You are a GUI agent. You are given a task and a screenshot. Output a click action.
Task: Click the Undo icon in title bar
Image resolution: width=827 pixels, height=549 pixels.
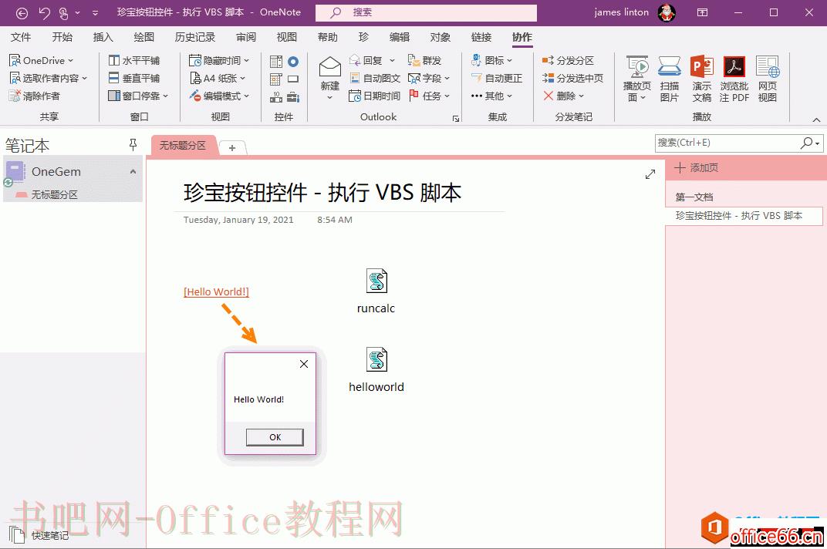pos(44,12)
